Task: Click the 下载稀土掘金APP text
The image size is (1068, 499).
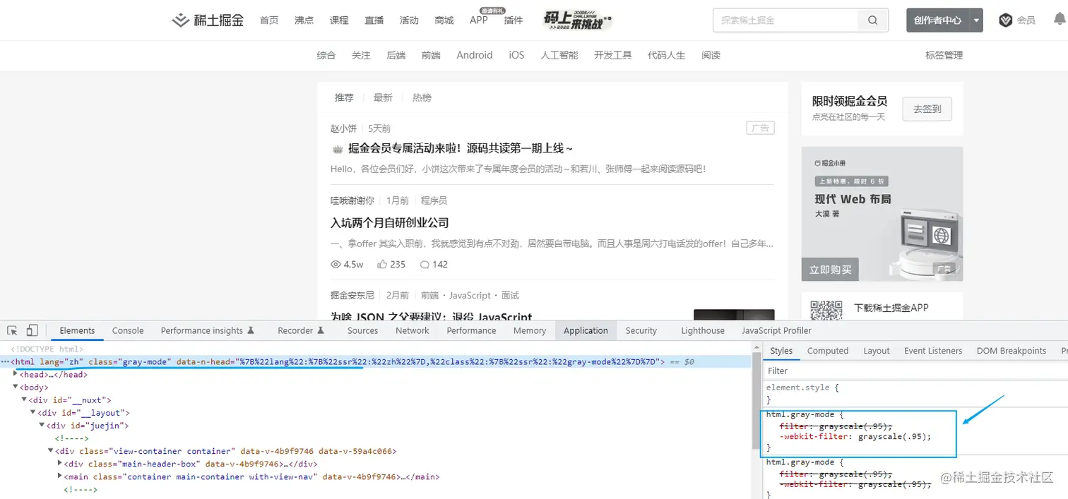Action: [x=891, y=308]
